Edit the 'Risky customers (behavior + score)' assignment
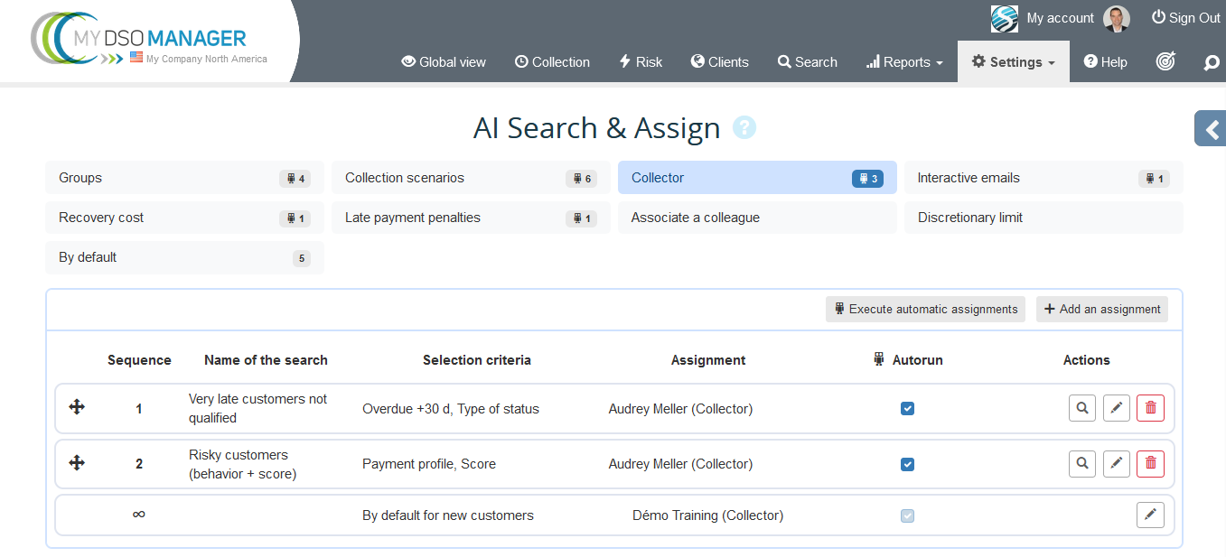This screenshot has height=557, width=1226. point(1116,463)
